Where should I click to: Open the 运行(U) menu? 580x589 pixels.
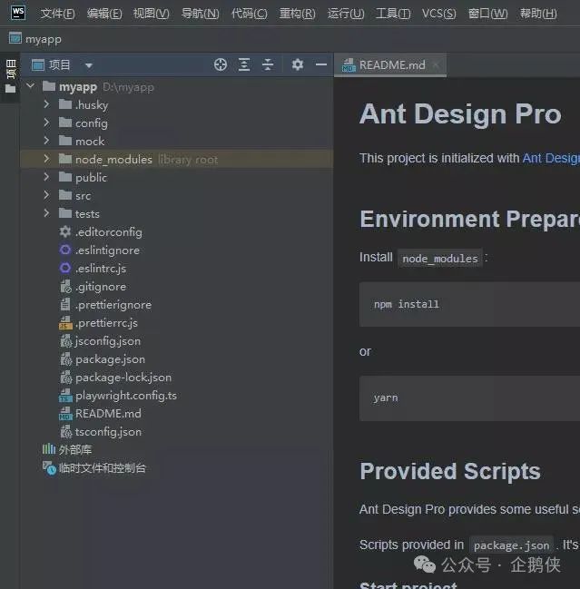coord(346,14)
